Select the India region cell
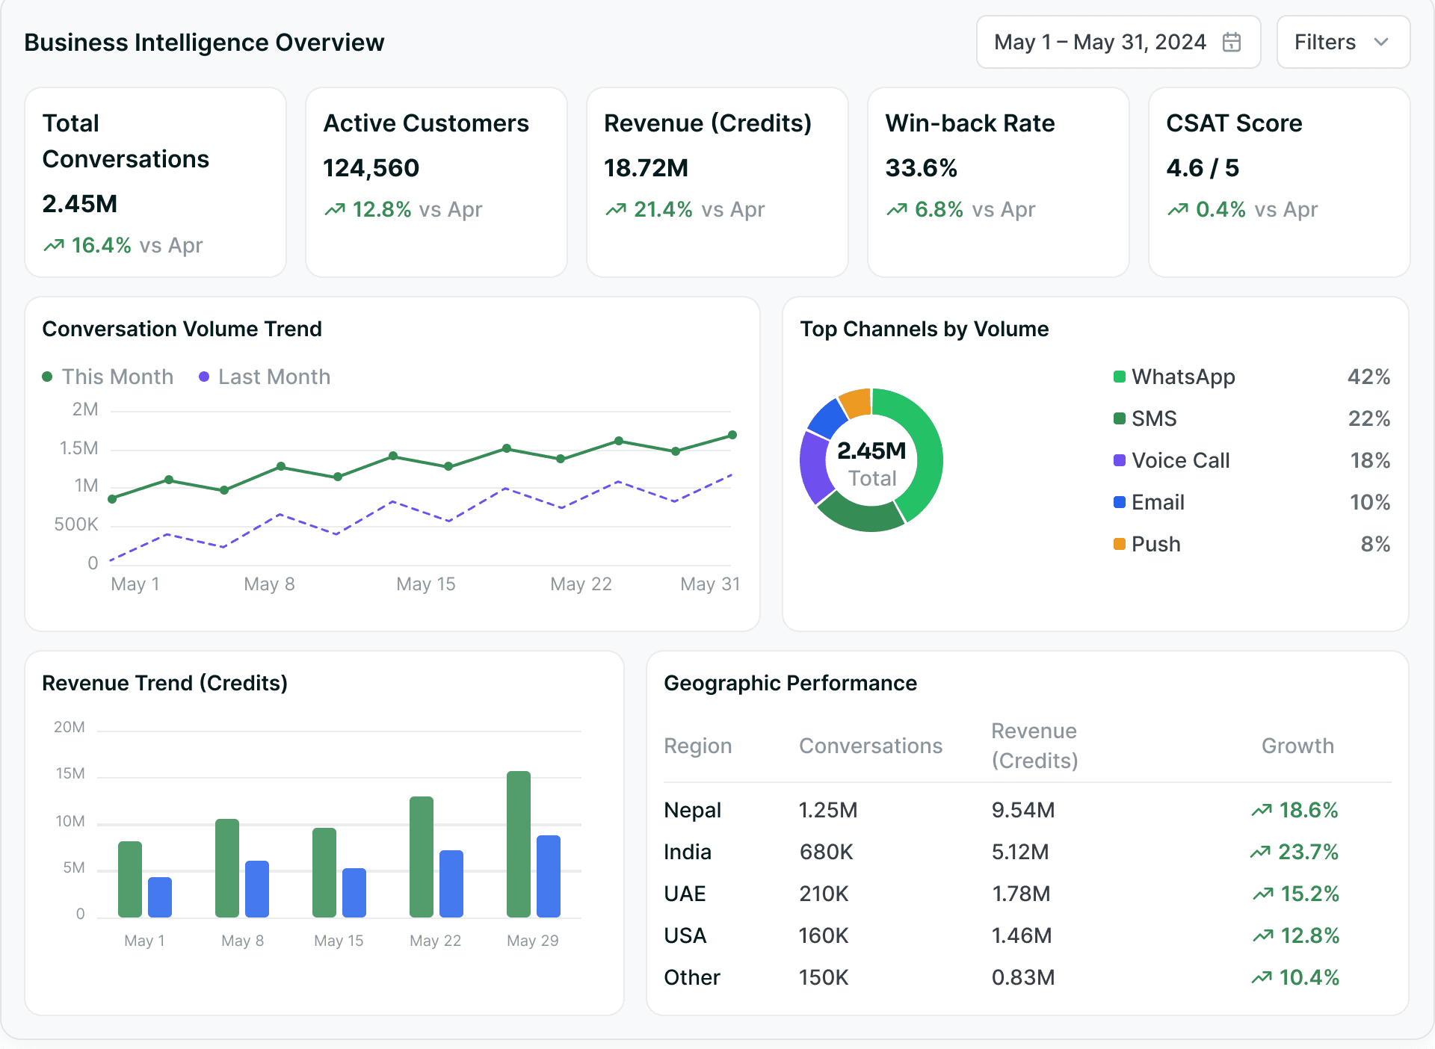 click(688, 852)
